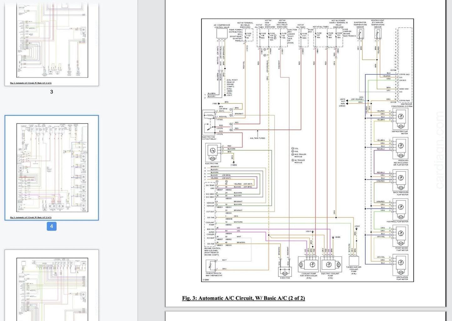
Task: Click the Coolant Pump for Intercooler symbol
Action: coord(308,264)
